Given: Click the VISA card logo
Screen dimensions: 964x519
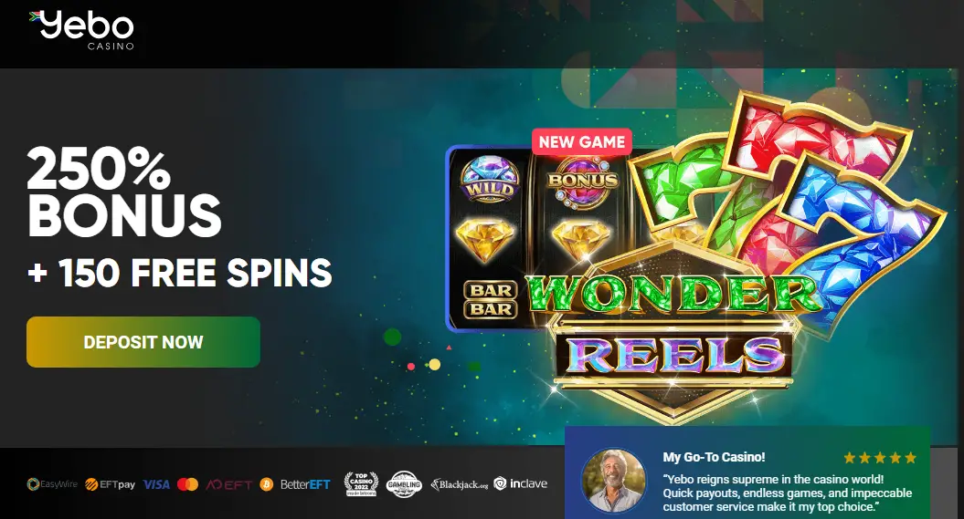Looking at the screenshot, I should [x=156, y=484].
